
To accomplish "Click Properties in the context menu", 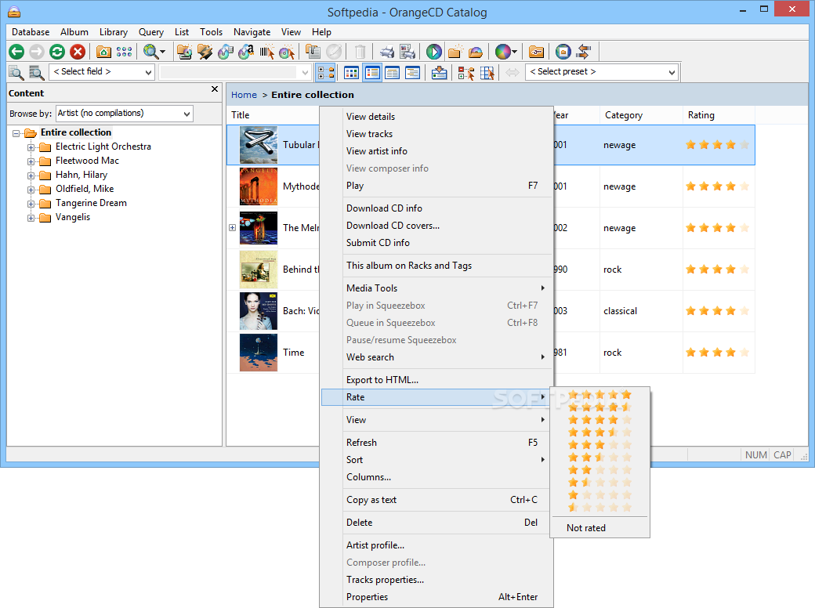I will click(436, 596).
